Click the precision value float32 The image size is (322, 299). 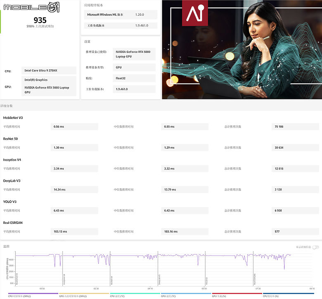coord(134,78)
